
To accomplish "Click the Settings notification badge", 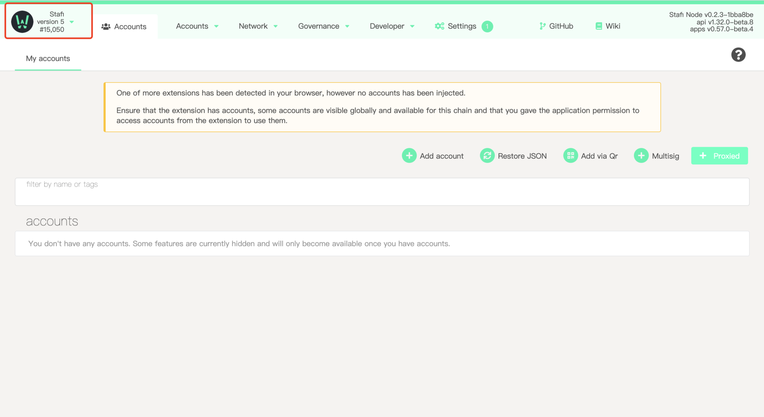I will (x=487, y=26).
